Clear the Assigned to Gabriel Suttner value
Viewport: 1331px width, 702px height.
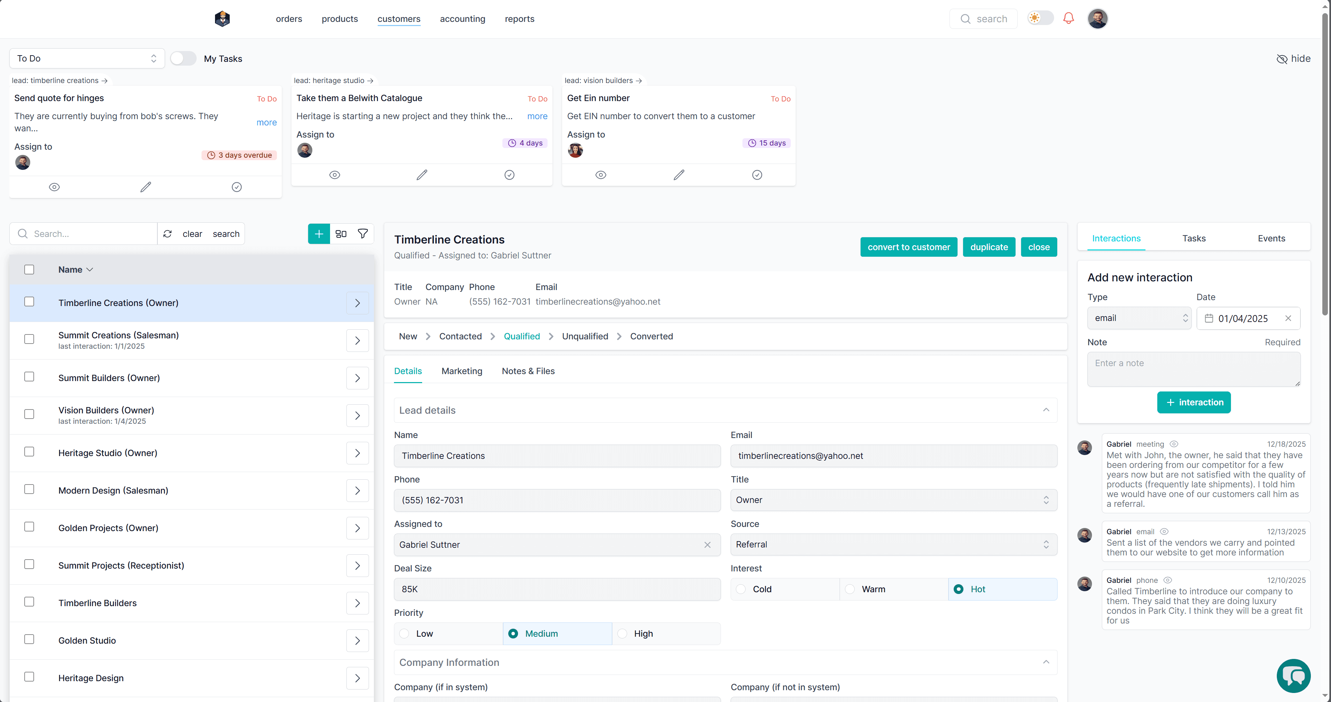pos(707,545)
